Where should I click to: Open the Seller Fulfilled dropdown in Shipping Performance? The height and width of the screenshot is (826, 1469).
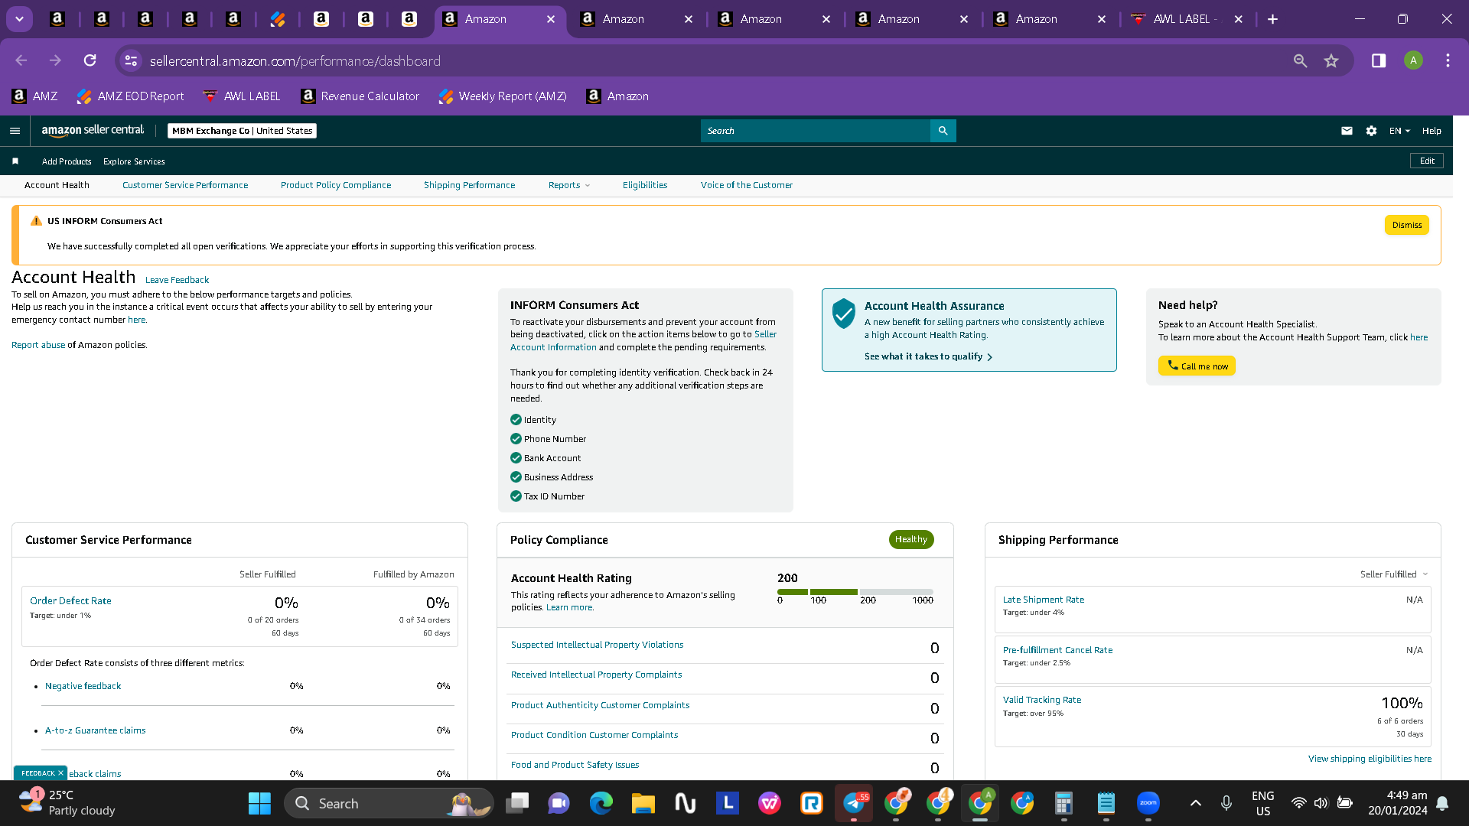click(x=1394, y=574)
